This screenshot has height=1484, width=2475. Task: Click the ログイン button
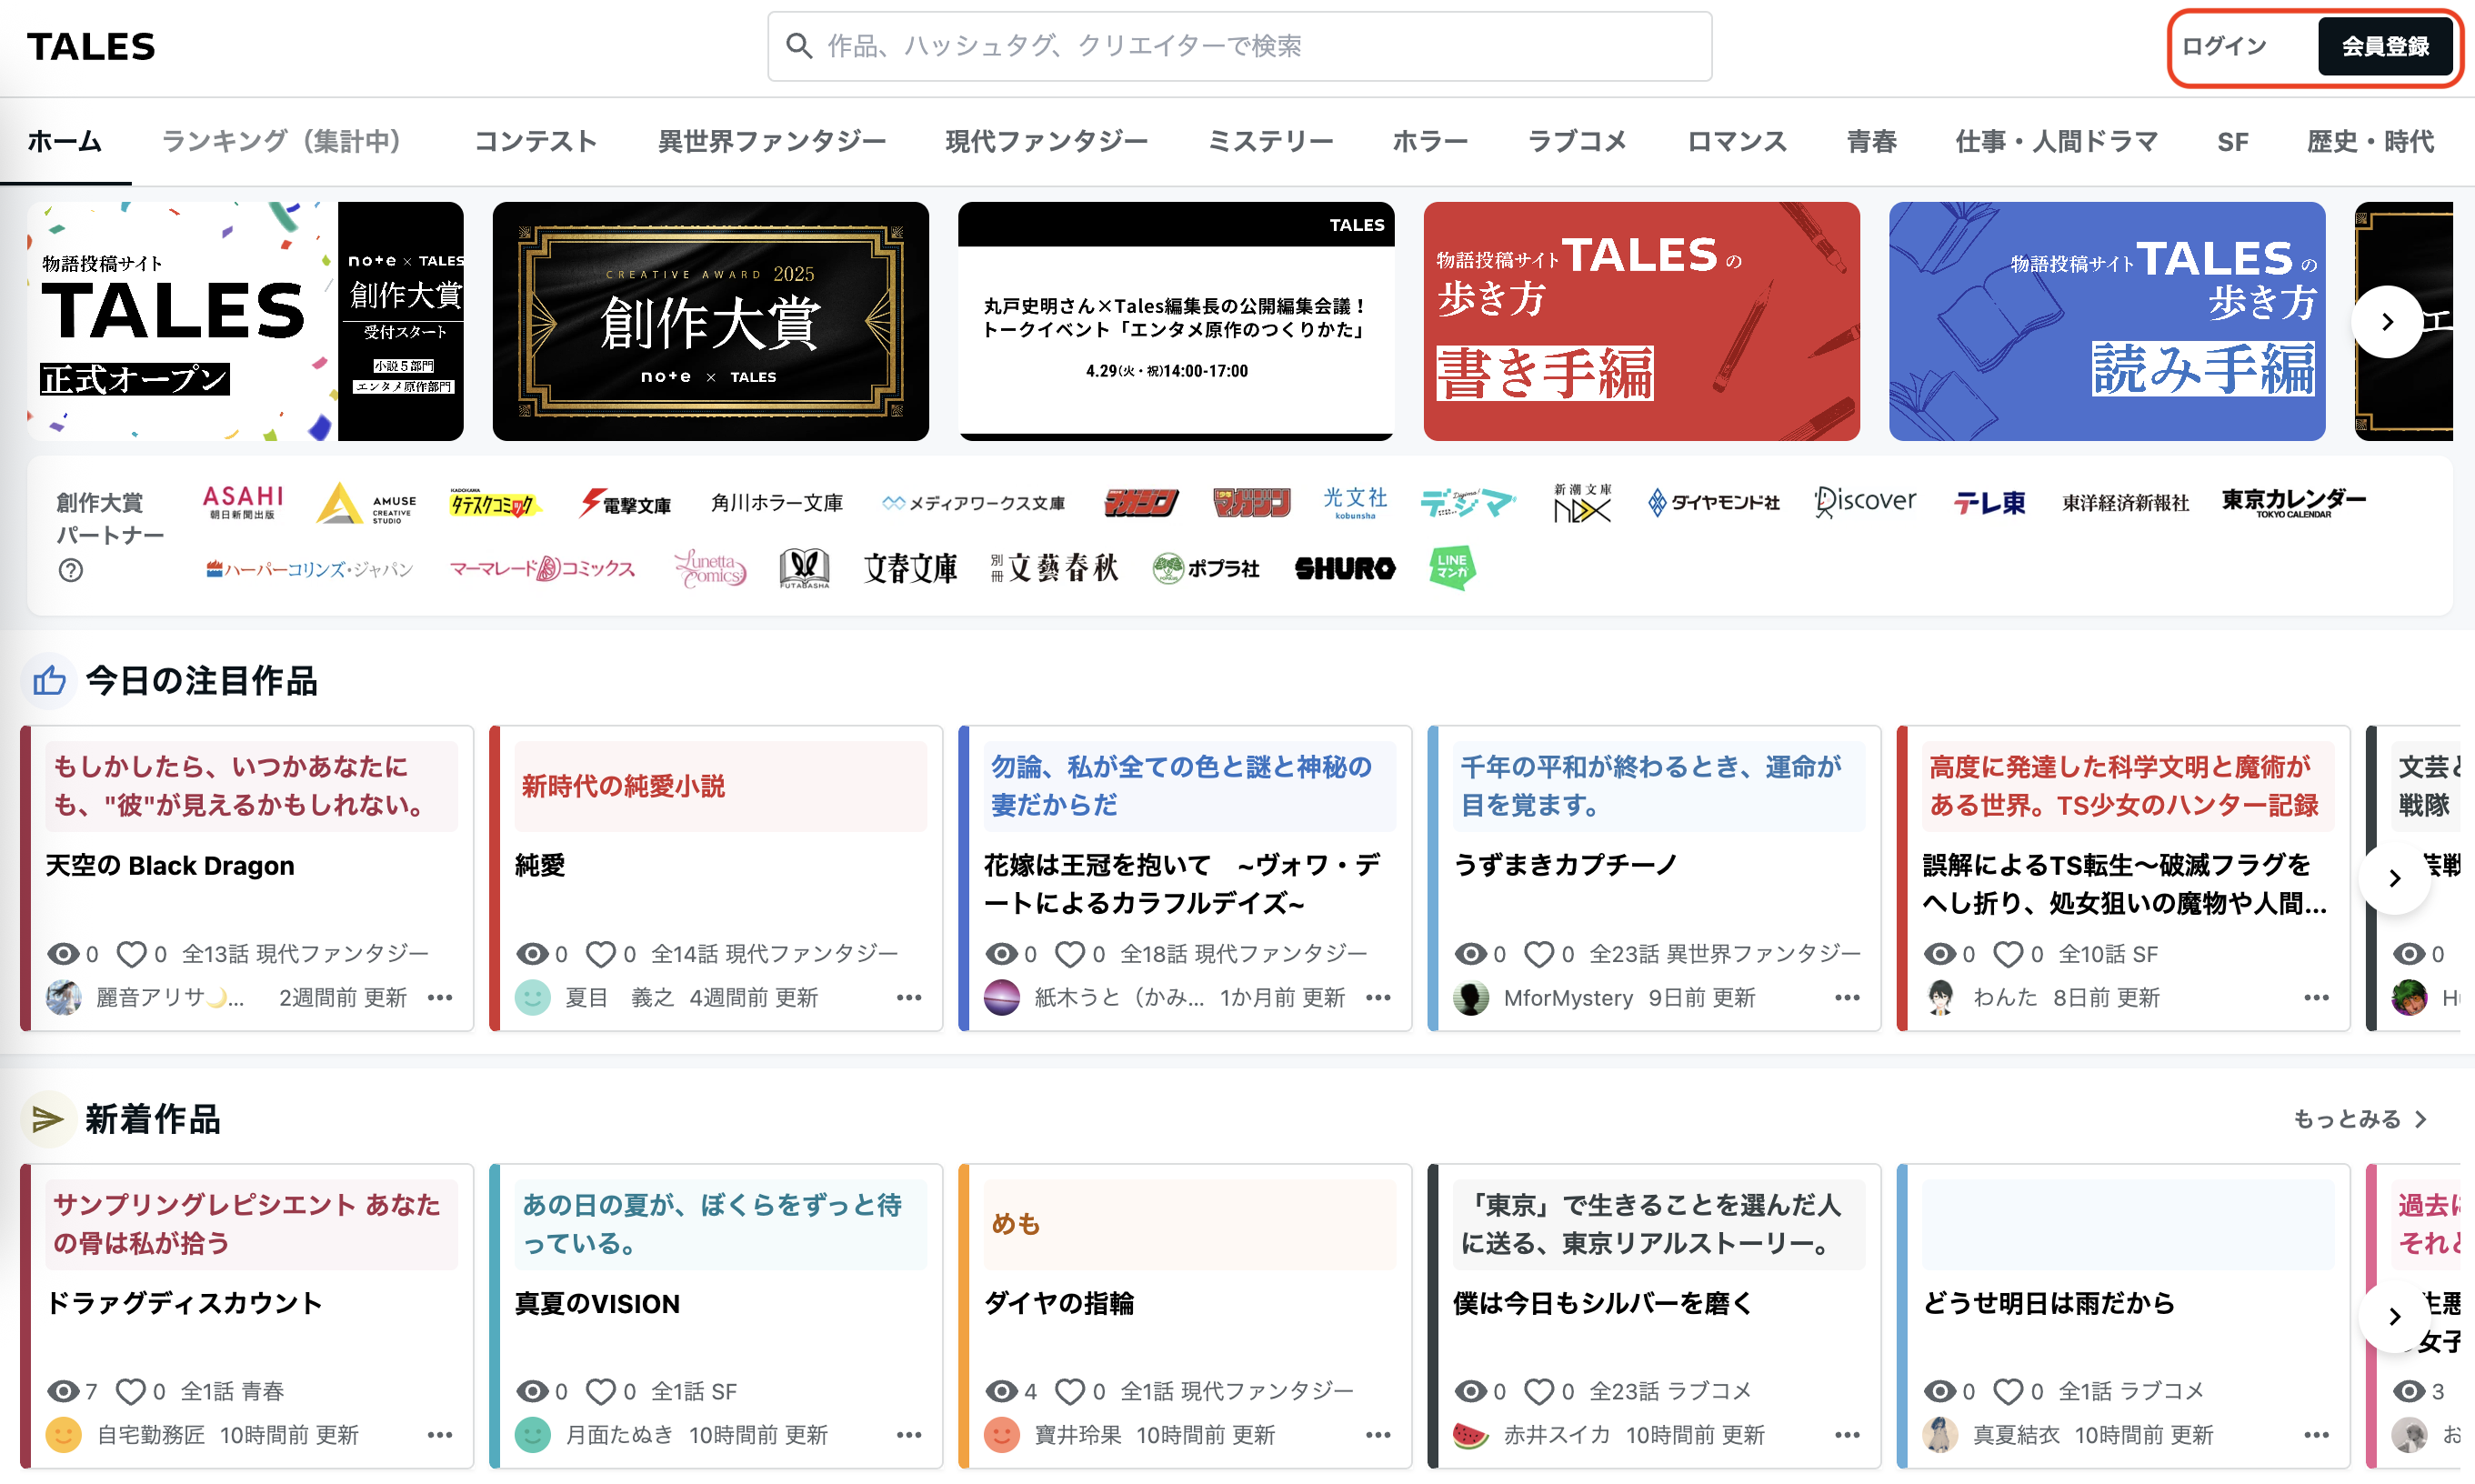pos(2224,46)
